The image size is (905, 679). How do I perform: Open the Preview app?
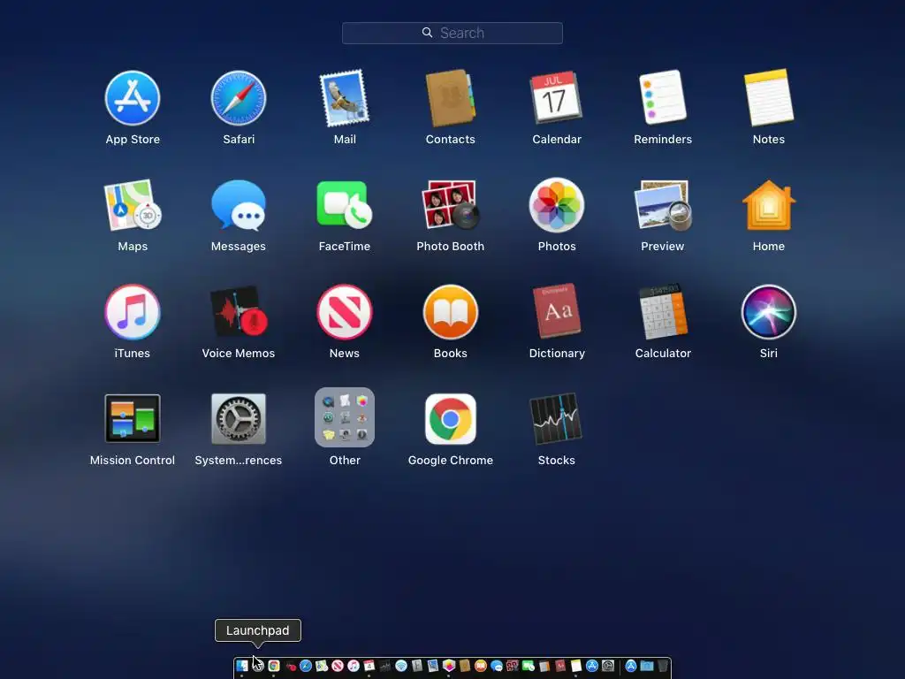663,205
